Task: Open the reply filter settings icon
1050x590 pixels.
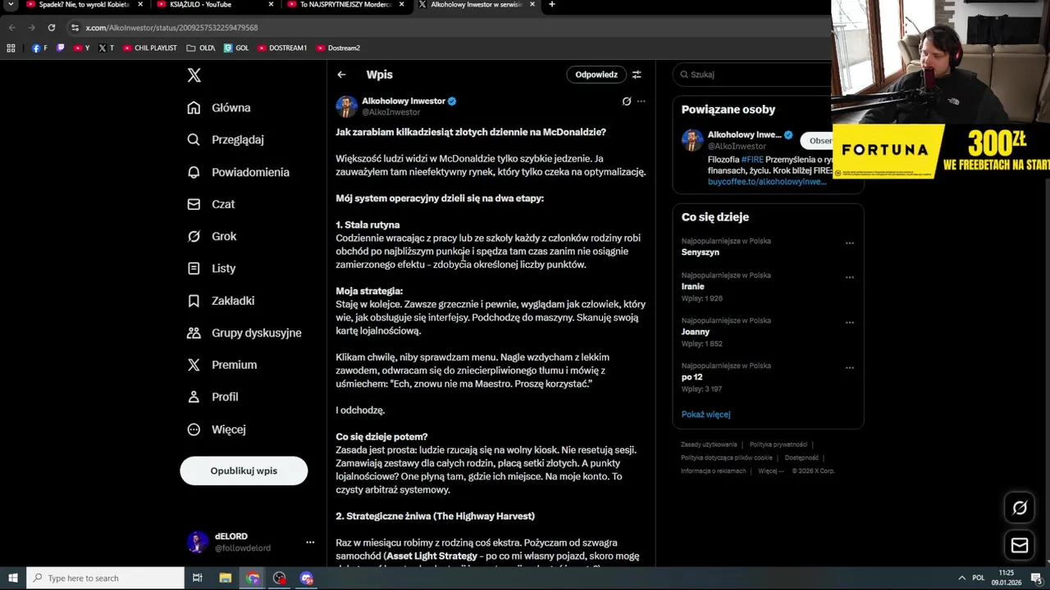Action: click(637, 75)
